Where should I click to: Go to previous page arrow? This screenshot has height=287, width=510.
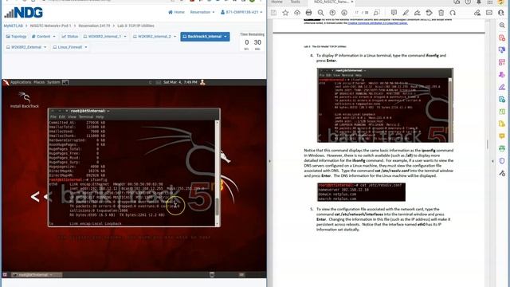coord(332,13)
